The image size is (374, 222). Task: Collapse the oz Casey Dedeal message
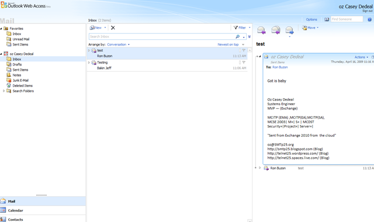pos(259,57)
